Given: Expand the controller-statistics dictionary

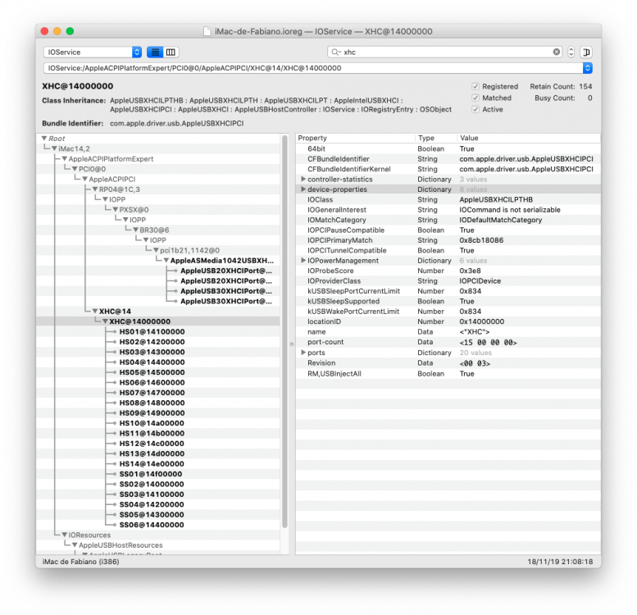Looking at the screenshot, I should click(303, 179).
